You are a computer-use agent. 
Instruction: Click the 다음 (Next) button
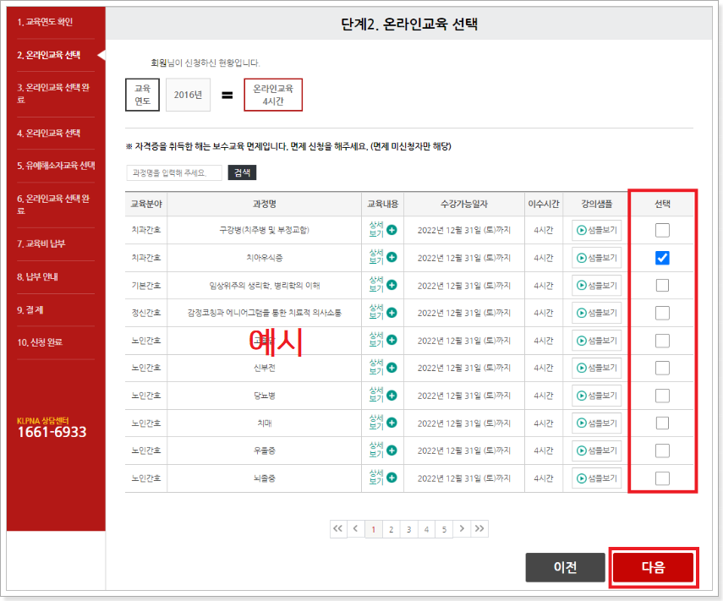pyautogui.click(x=654, y=567)
